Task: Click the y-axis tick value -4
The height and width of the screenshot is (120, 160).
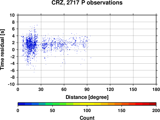Action: tap(12, 63)
